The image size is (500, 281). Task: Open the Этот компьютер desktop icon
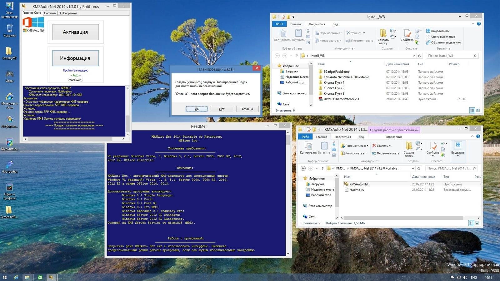tap(10, 10)
